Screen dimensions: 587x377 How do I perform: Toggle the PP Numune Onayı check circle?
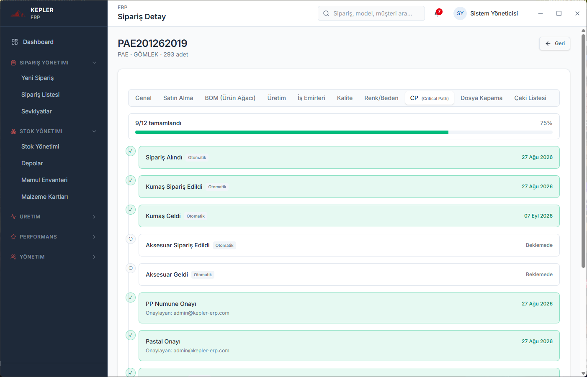point(131,297)
